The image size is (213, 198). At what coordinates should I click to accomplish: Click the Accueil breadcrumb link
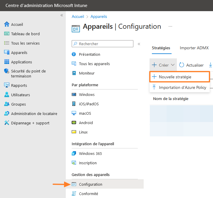pos(78,16)
